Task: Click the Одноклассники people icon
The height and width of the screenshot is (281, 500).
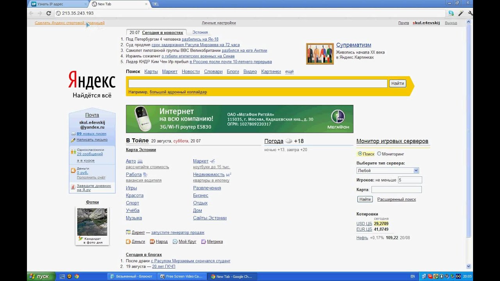Action: [73, 152]
